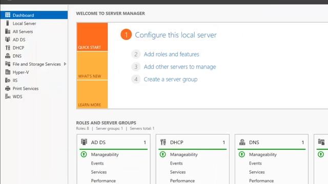Click the Hyper-V sidebar icon
The image size is (328, 184).
pyautogui.click(x=8, y=72)
